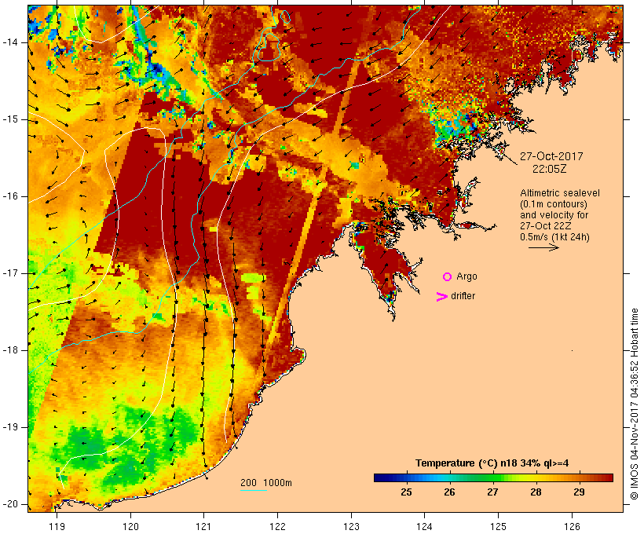Click the 29 label on the temperature scale
Viewport: 644px width, 534px height.
(x=579, y=492)
